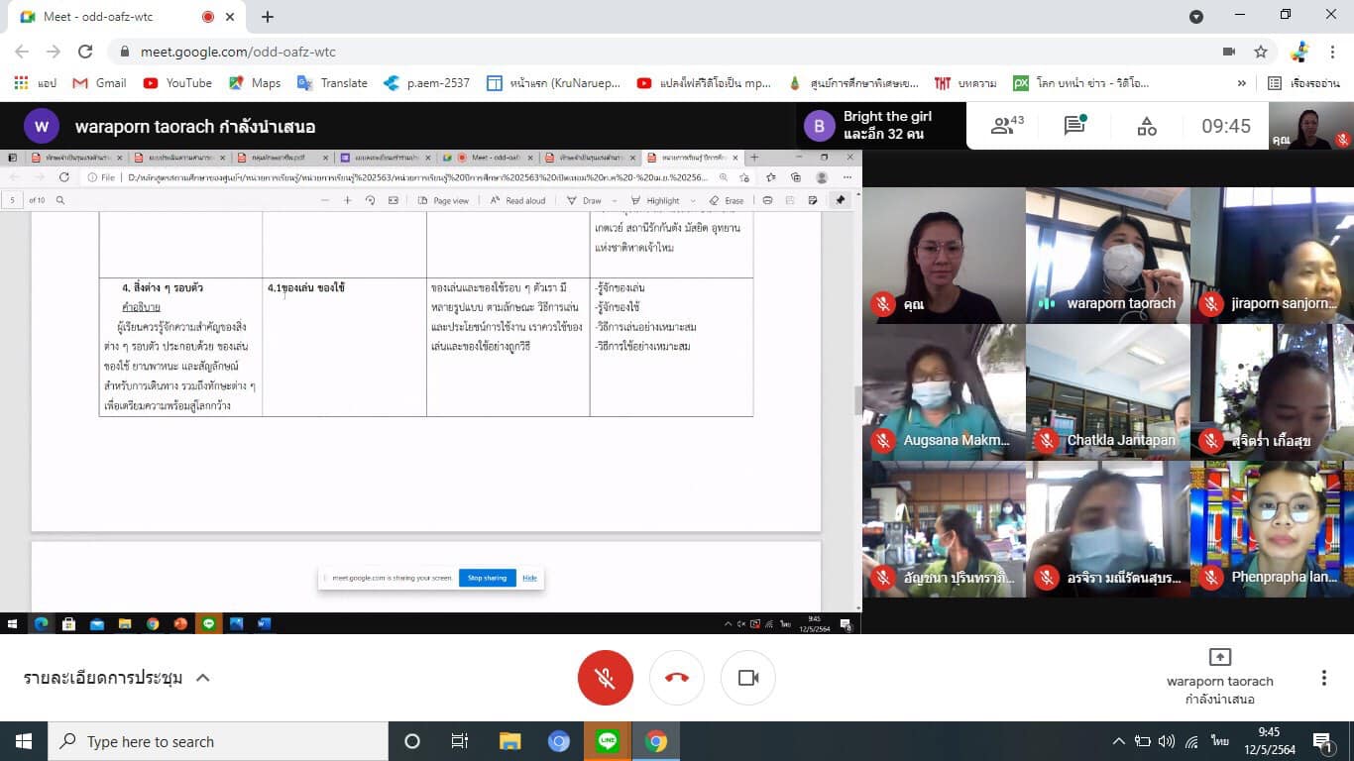The height and width of the screenshot is (761, 1354).
Task: Click the Chrome back arrow
Action: [22, 52]
